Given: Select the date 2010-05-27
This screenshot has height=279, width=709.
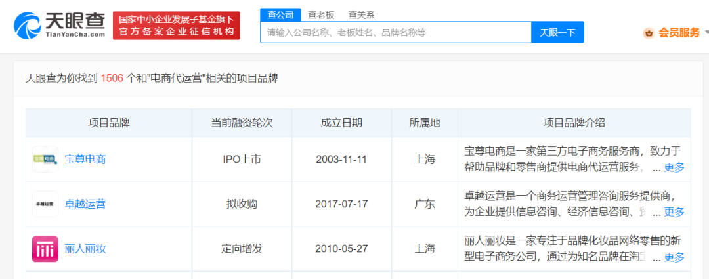Looking at the screenshot, I should point(341,249).
